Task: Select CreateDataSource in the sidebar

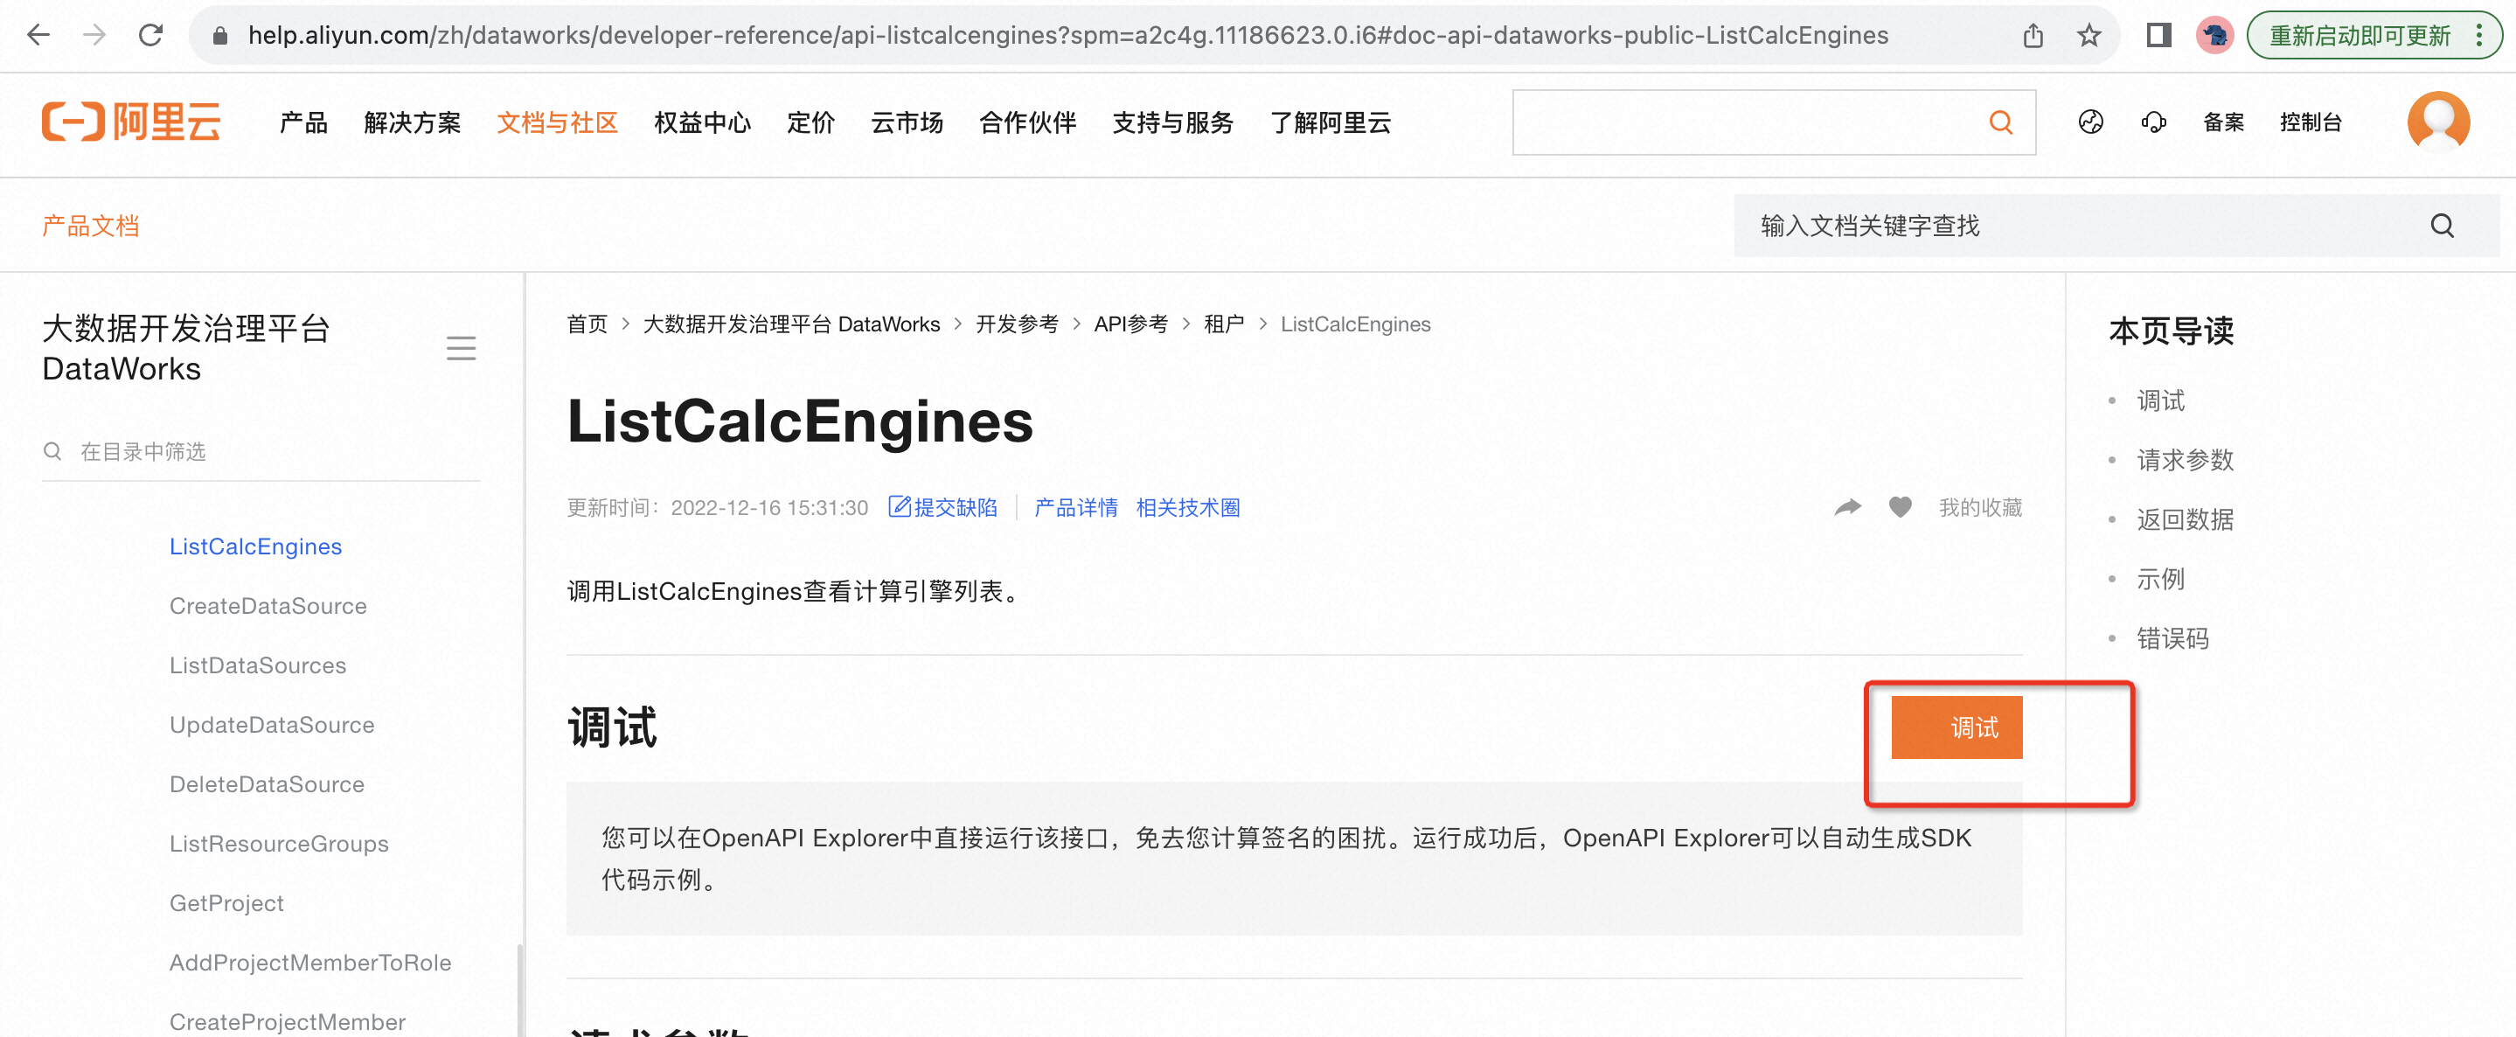Action: tap(268, 605)
